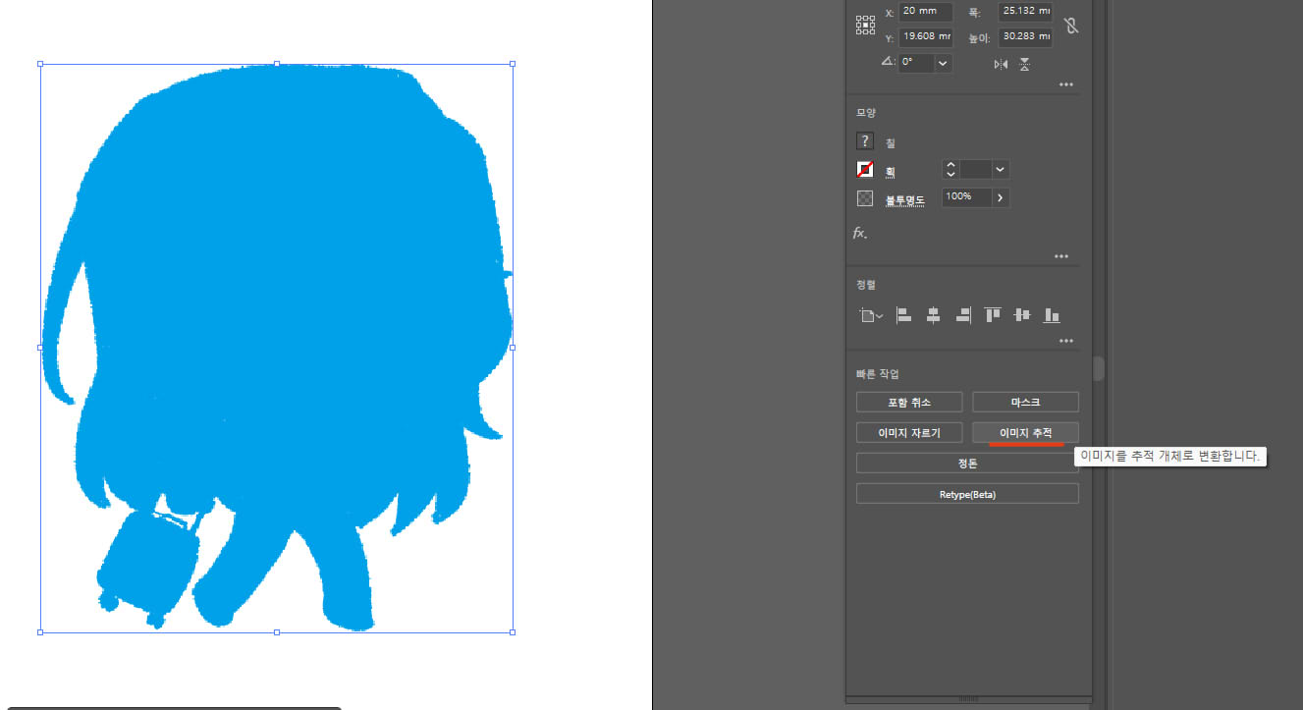
Task: Click the top-right bounding box handle
Action: pos(513,64)
